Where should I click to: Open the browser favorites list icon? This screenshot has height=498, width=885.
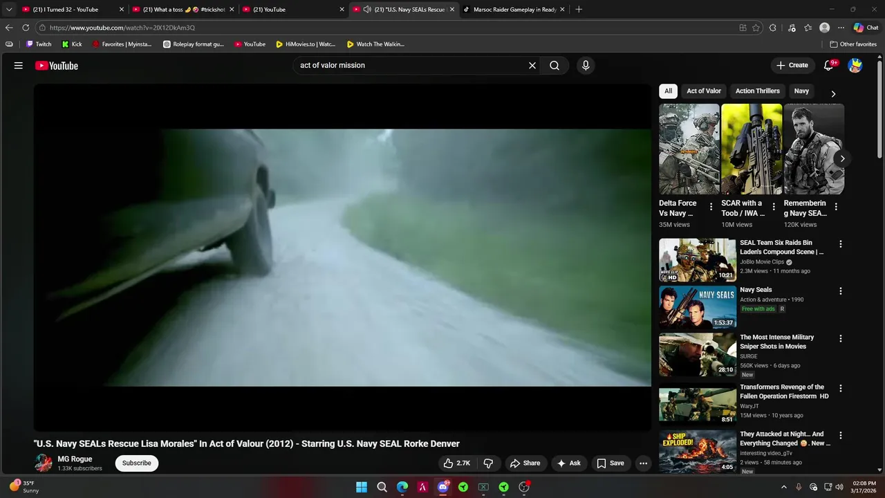coord(808,28)
